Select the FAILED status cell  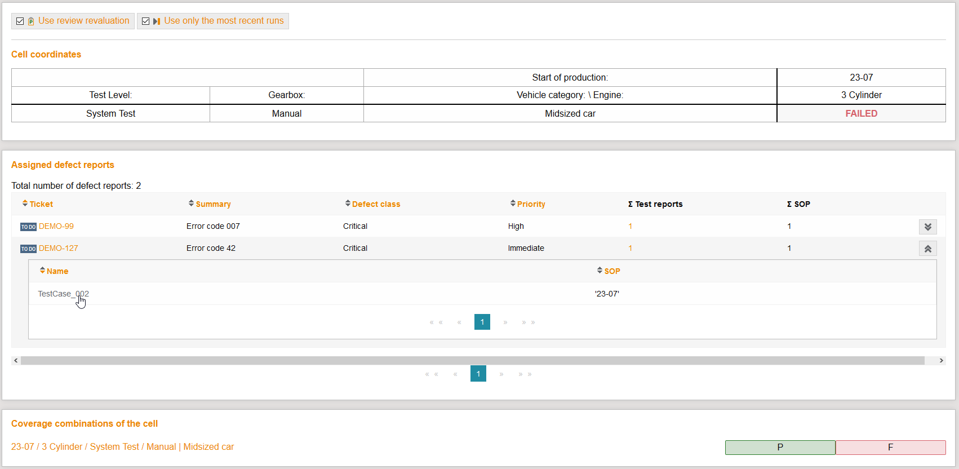pyautogui.click(x=861, y=113)
